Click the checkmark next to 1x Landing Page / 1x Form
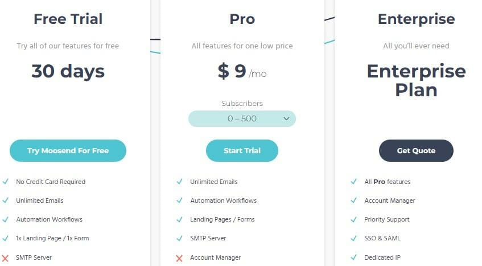The height and width of the screenshot is (266, 482). (5, 238)
